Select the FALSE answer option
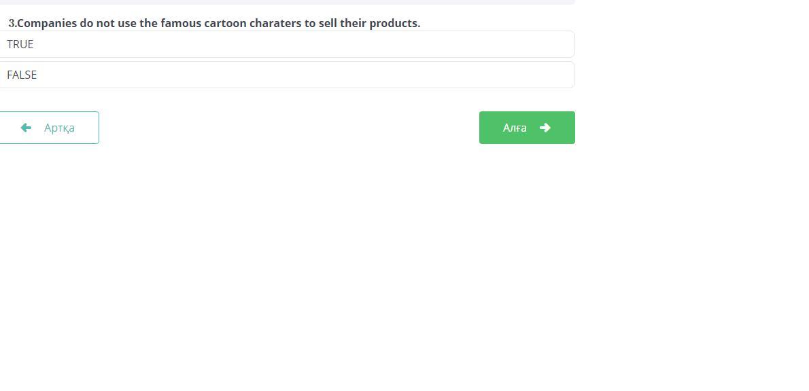The width and height of the screenshot is (809, 391). click(286, 75)
